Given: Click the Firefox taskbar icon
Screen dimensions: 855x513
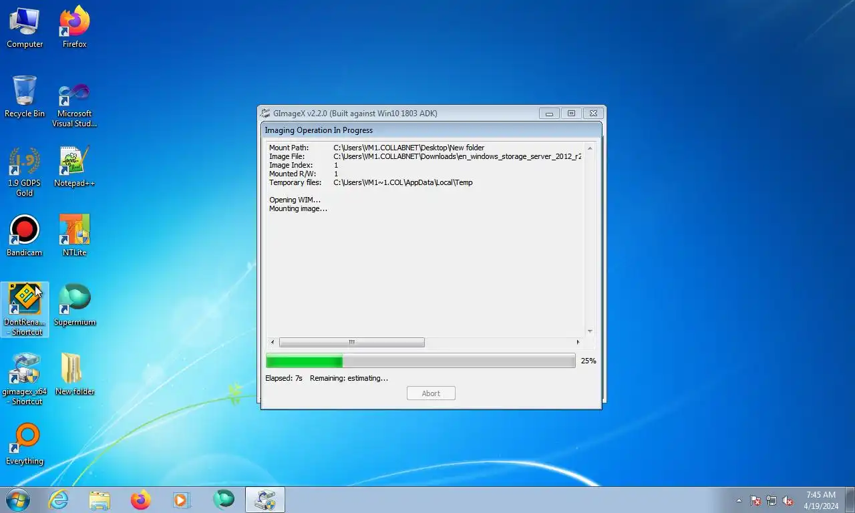Looking at the screenshot, I should pyautogui.click(x=141, y=500).
